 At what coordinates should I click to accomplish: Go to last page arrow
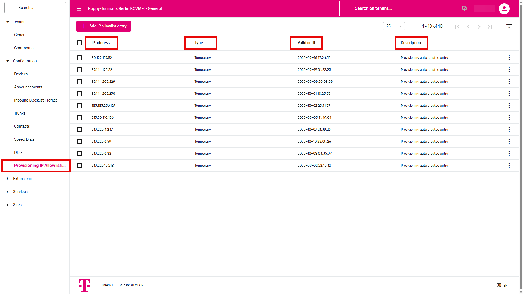tap(490, 26)
